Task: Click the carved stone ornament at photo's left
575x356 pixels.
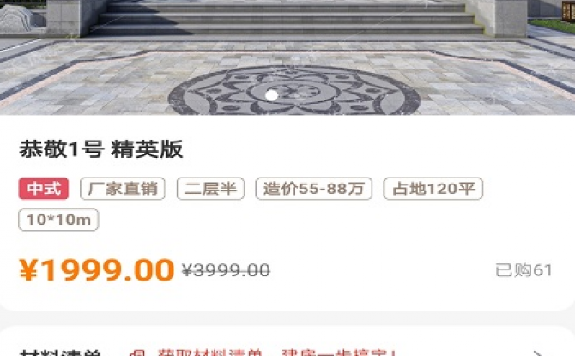Action: (16, 18)
